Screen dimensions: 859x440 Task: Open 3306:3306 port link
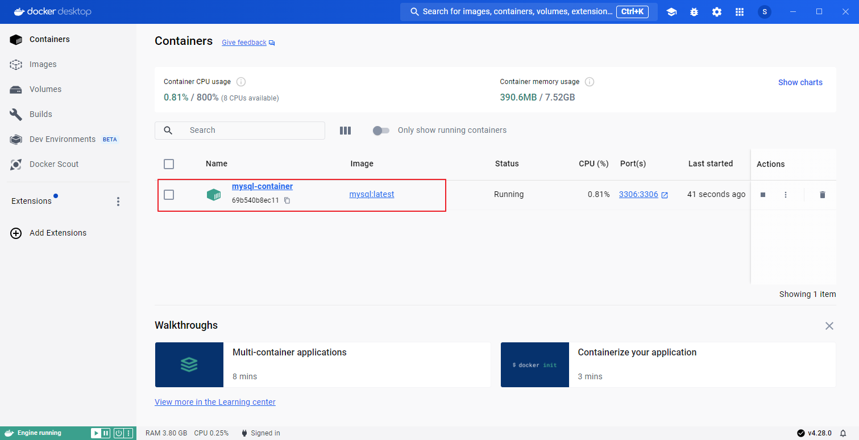(638, 194)
